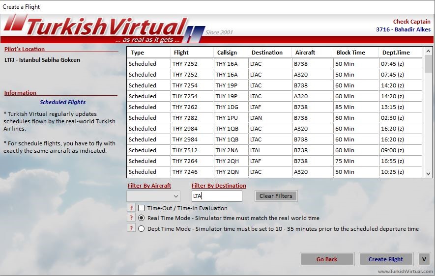
Task: Sort by the Destination column header
Action: pos(270,53)
